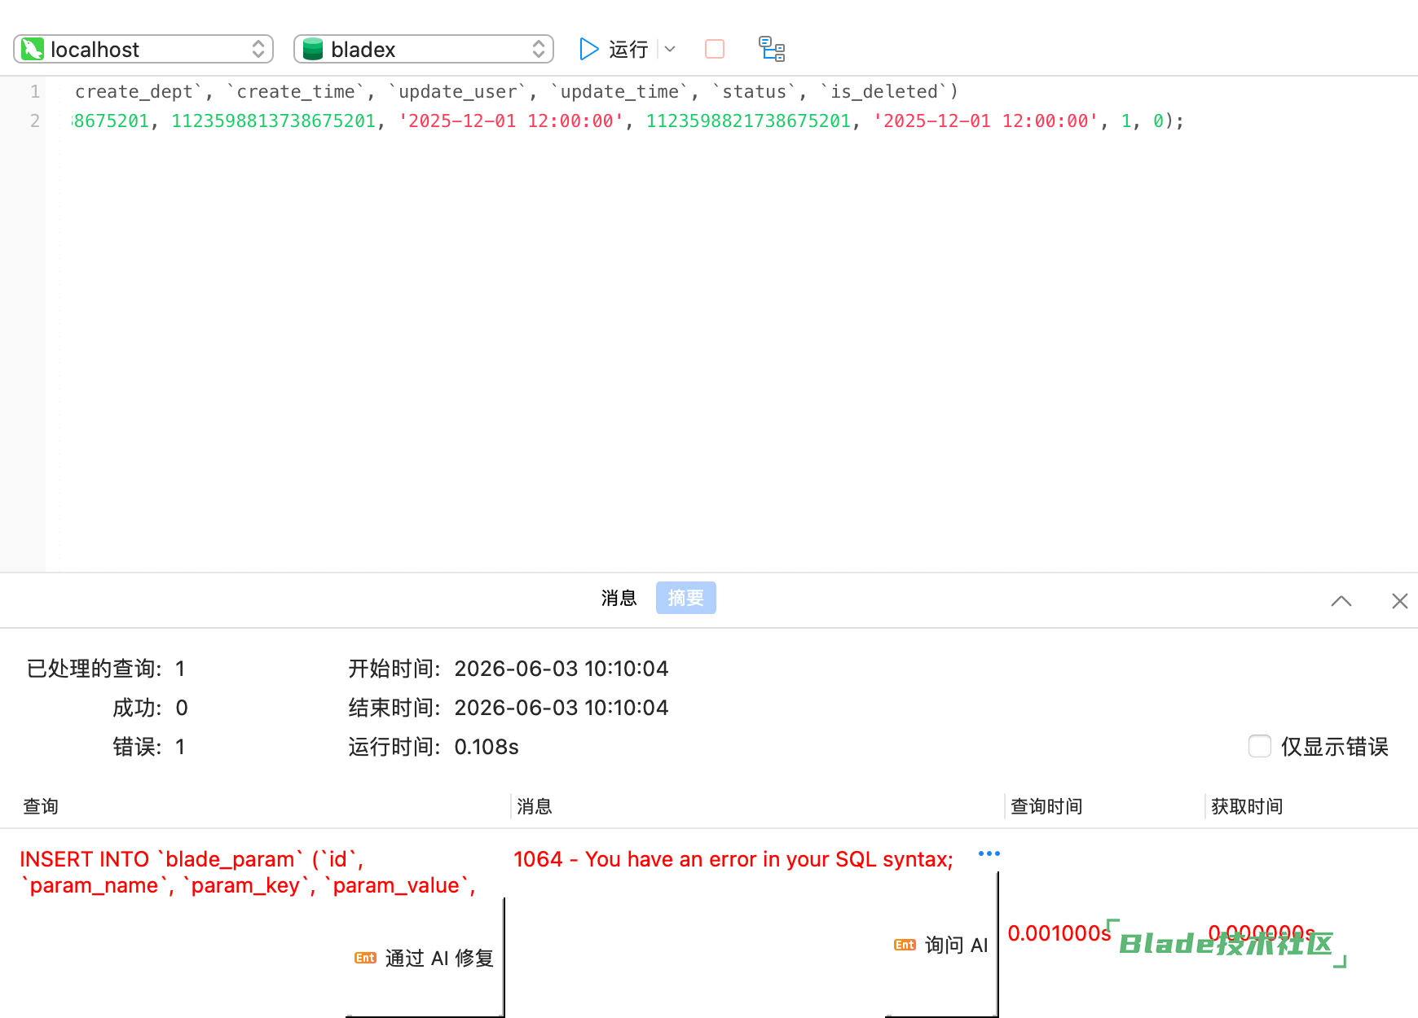The height and width of the screenshot is (1018, 1418).
Task: Click the 1064 SQL syntax error message
Action: click(733, 859)
